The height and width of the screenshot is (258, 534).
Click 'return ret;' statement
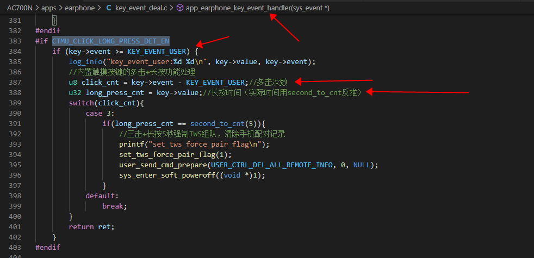[91, 226]
